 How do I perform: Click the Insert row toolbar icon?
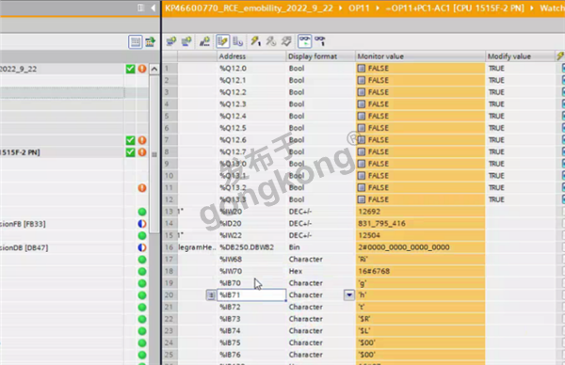tap(171, 41)
